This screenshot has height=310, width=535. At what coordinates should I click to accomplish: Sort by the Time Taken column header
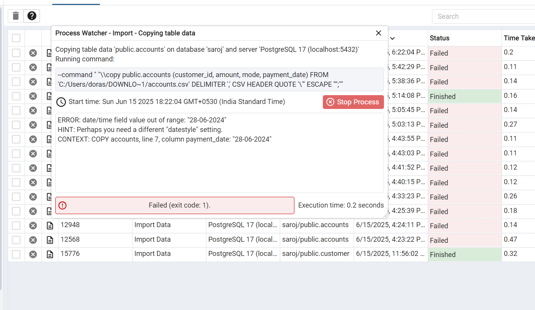coord(519,38)
